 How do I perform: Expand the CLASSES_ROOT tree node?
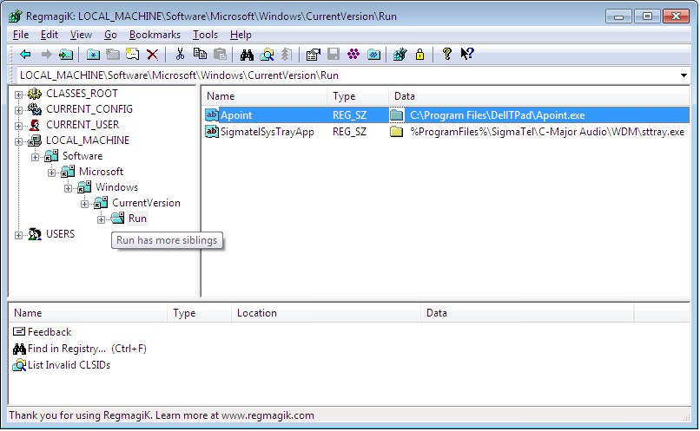[x=18, y=95]
